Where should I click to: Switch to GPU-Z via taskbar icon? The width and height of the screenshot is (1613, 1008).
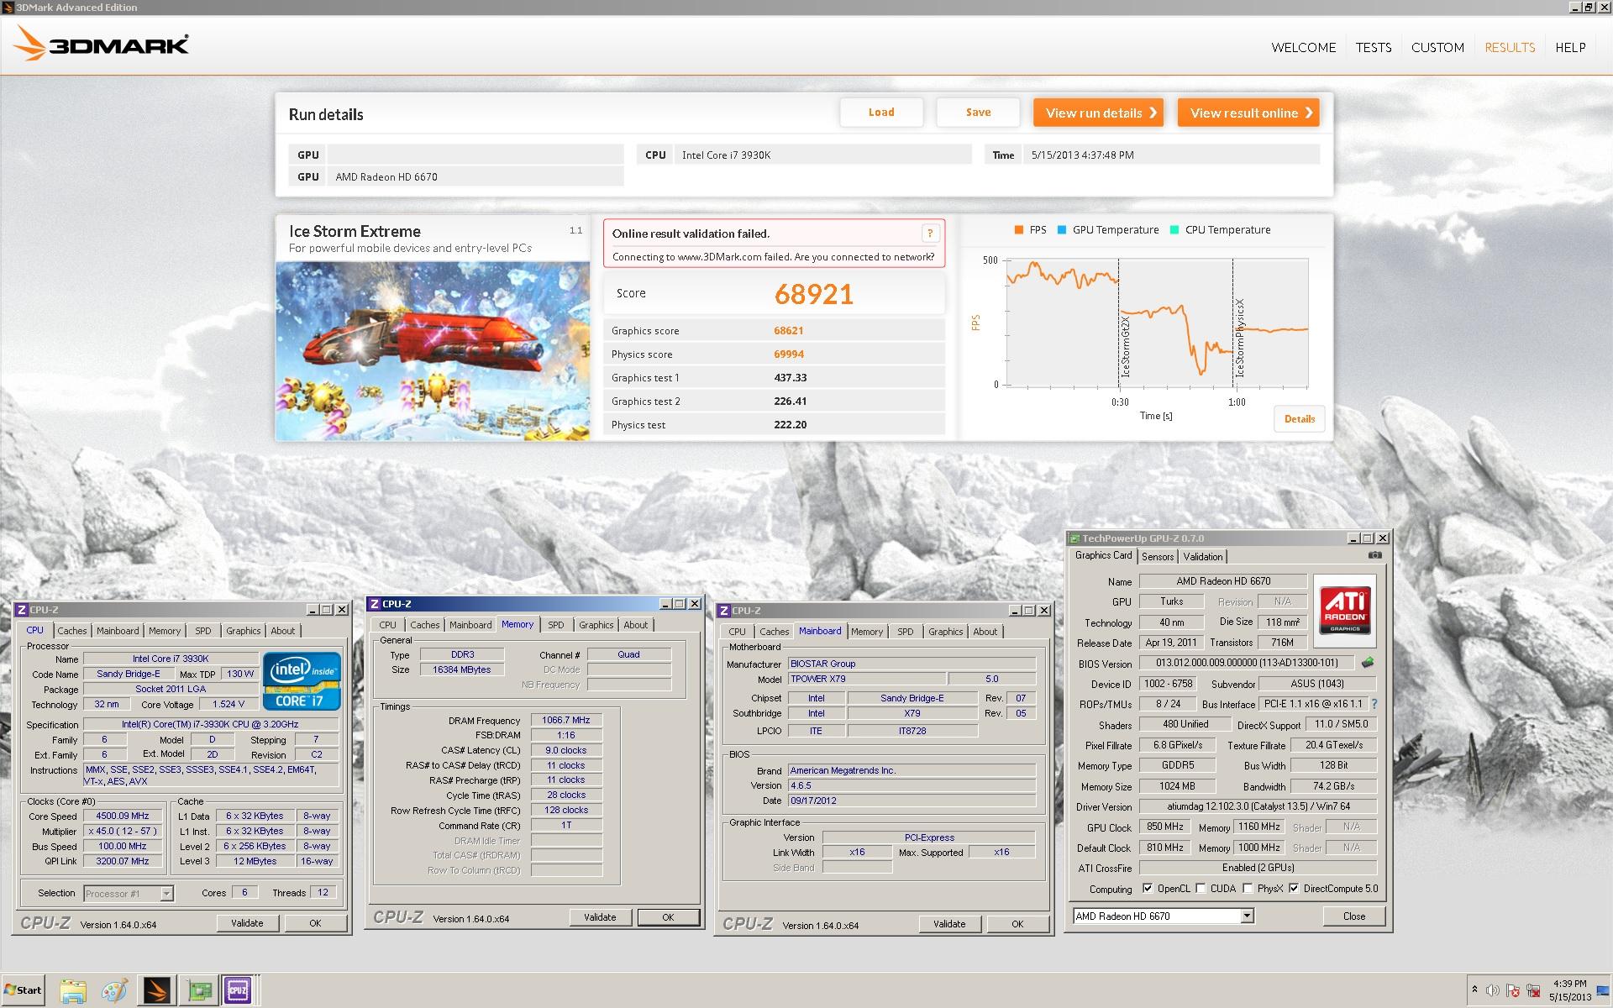[x=200, y=990]
